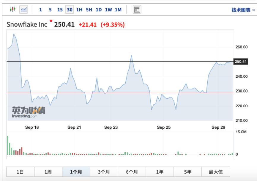Click the 260.00 axis label
This screenshot has height=181, width=257.
(x=242, y=47)
